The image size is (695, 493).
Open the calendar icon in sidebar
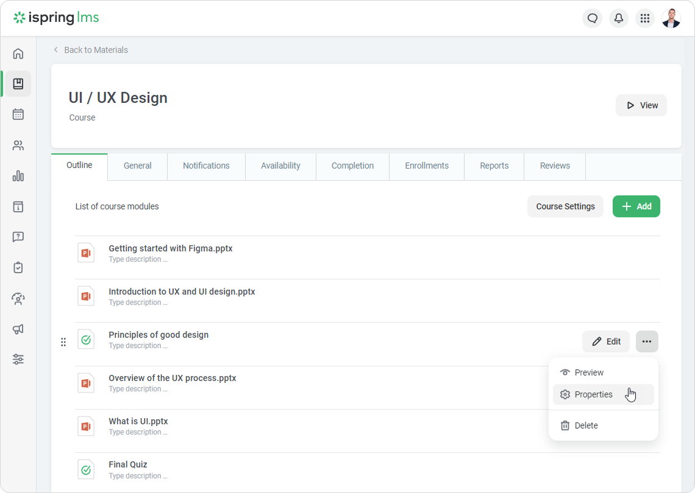click(x=18, y=114)
